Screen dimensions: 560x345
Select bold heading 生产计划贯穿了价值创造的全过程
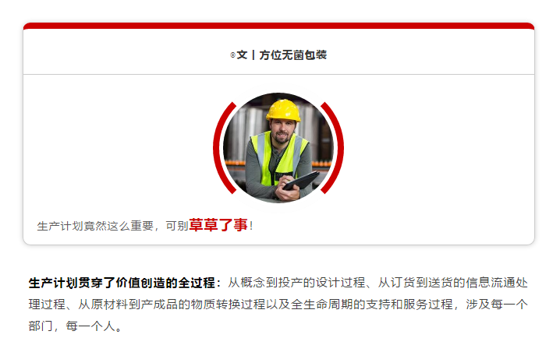click(122, 283)
